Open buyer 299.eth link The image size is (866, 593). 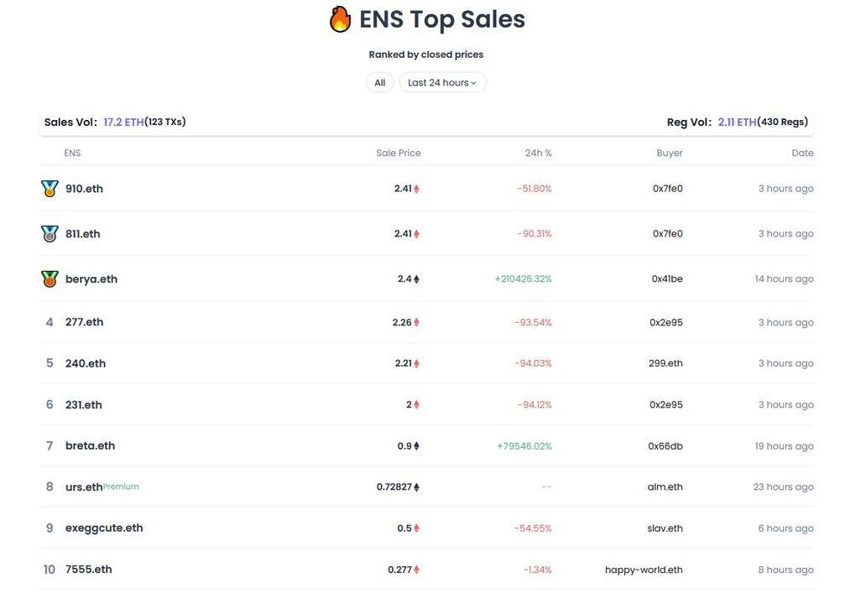click(x=665, y=363)
